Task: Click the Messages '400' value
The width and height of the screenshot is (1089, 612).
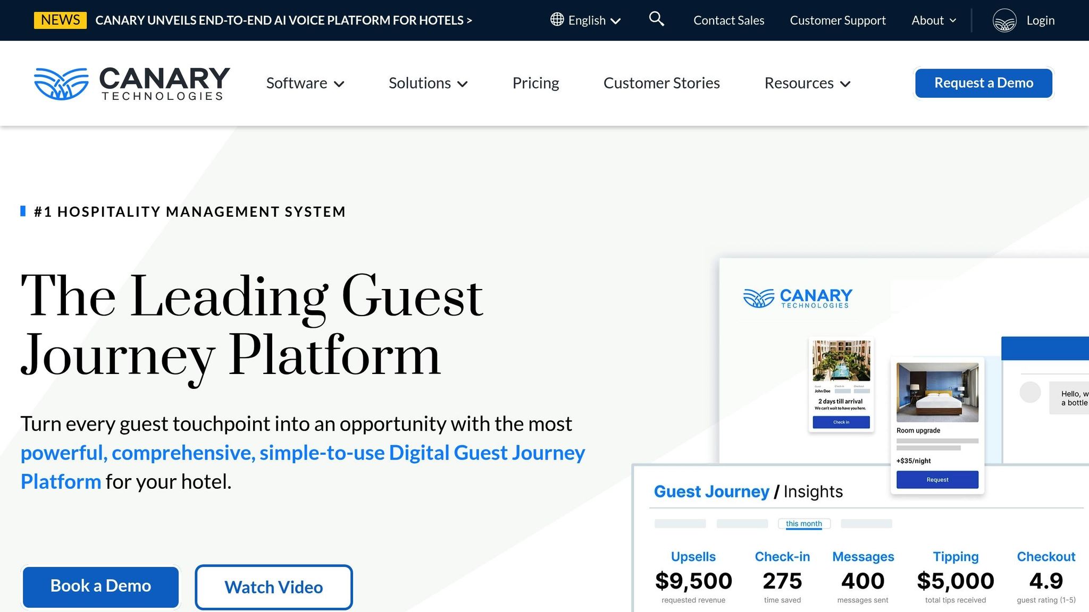Action: [862, 581]
